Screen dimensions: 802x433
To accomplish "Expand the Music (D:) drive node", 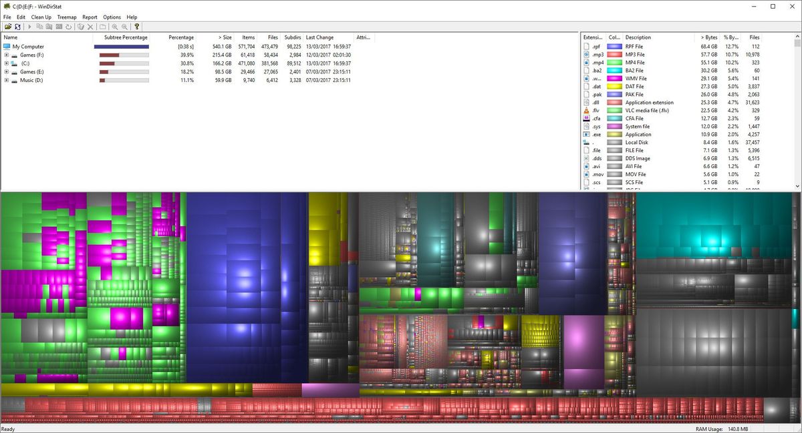I will 7,80.
